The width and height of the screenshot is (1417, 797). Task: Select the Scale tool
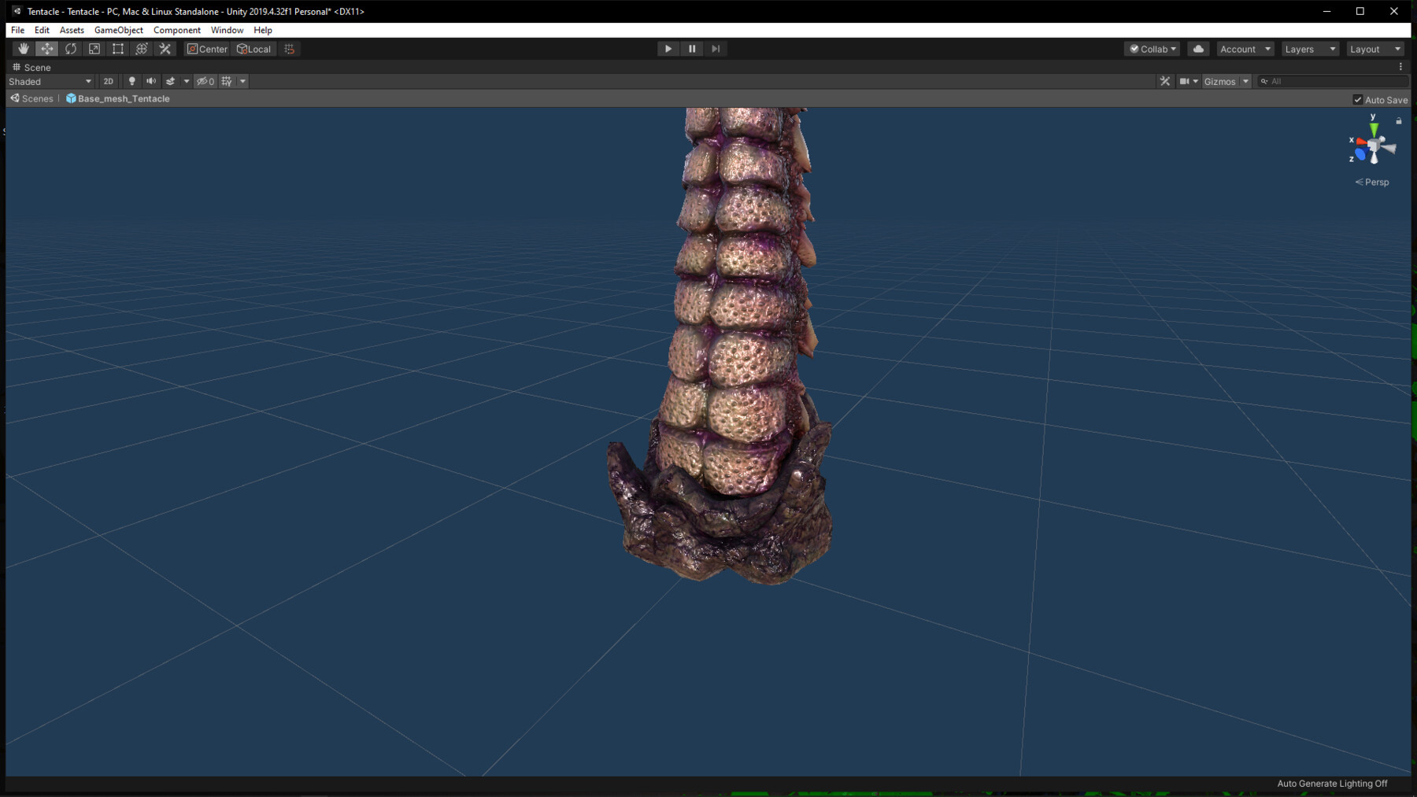coord(94,48)
